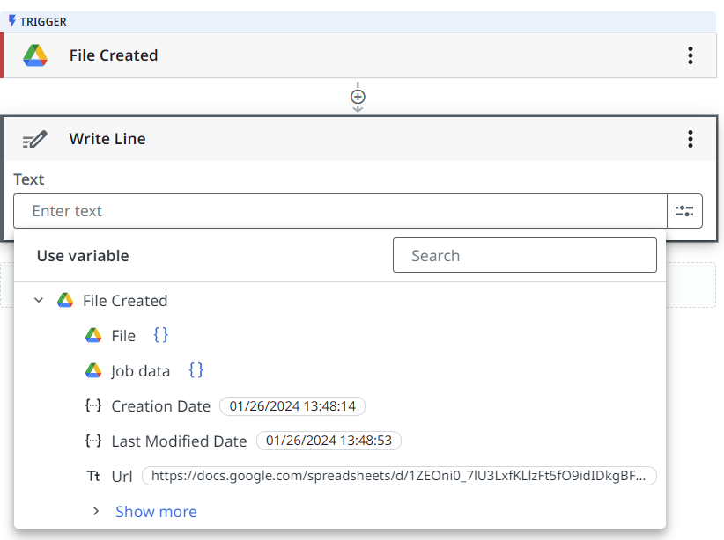This screenshot has width=724, height=540.
Task: Click the Google Drive icon beside Job data
Action: tap(92, 370)
